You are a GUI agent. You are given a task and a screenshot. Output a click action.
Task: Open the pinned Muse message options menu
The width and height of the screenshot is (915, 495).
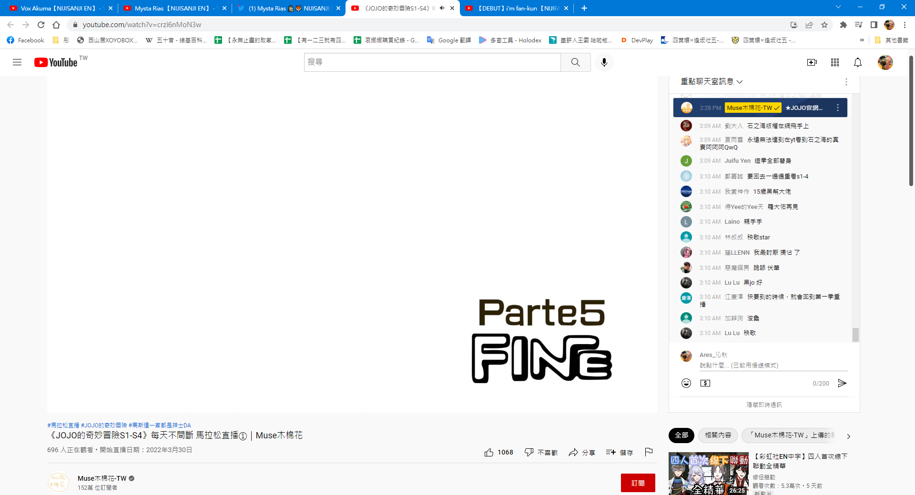click(x=837, y=108)
